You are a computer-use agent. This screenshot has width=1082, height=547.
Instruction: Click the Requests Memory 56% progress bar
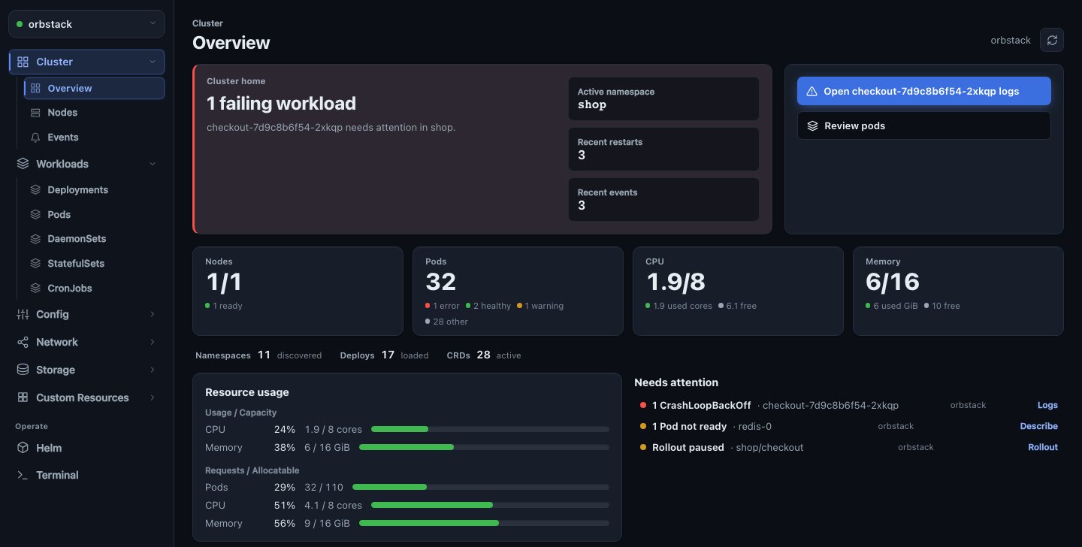point(484,523)
